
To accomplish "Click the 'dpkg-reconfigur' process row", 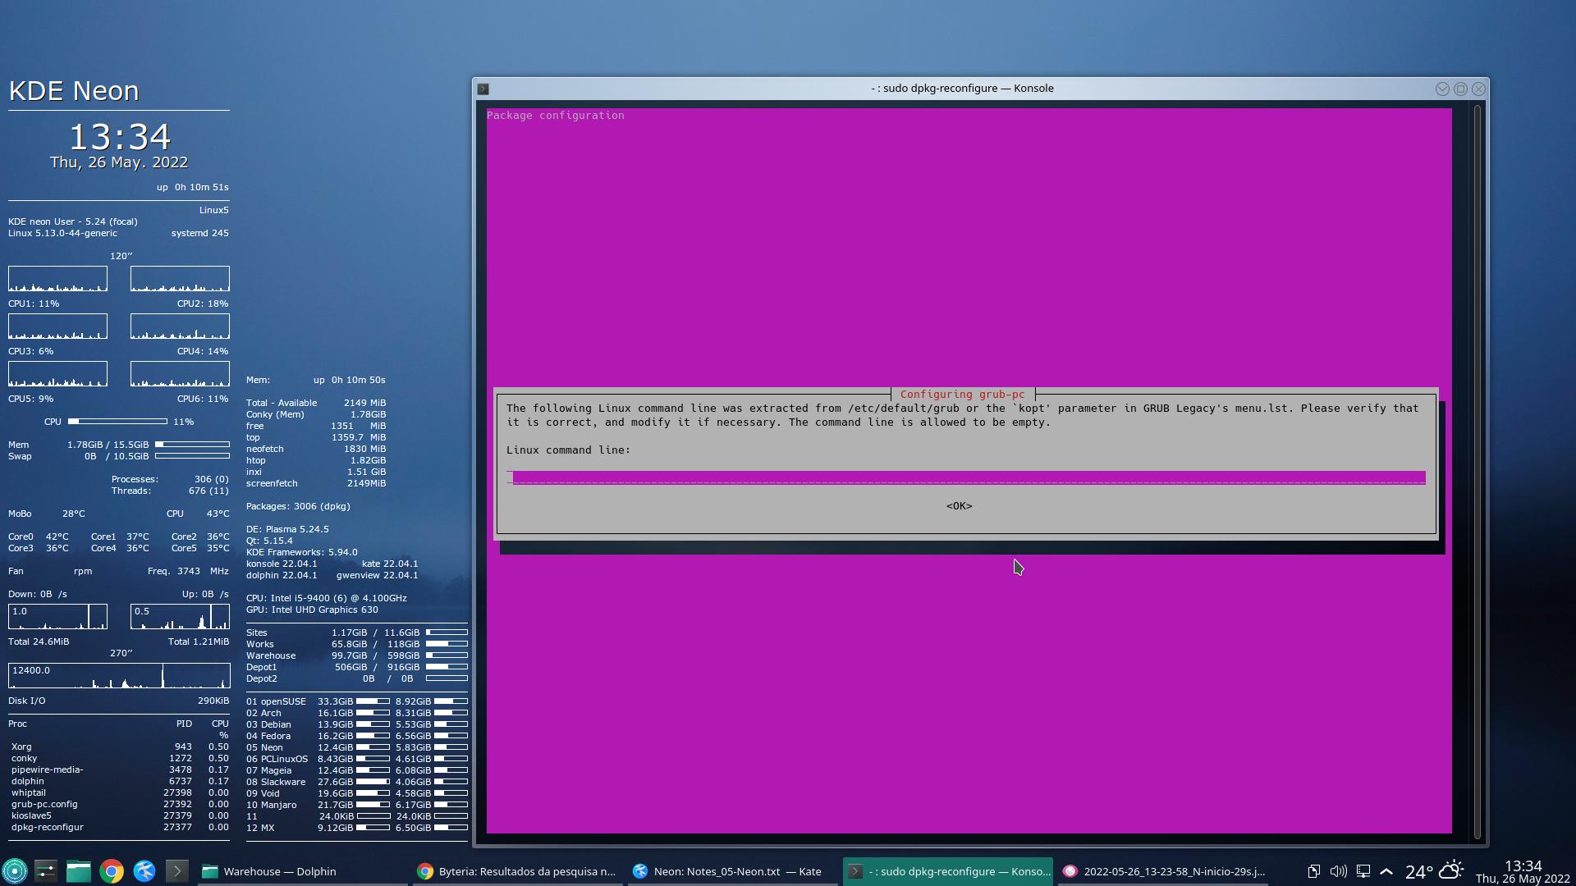I will pos(120,827).
